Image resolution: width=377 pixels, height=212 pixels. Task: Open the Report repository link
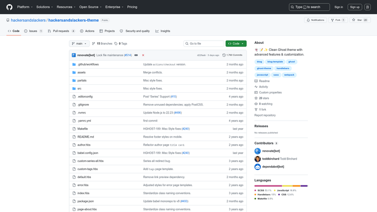click(265, 115)
